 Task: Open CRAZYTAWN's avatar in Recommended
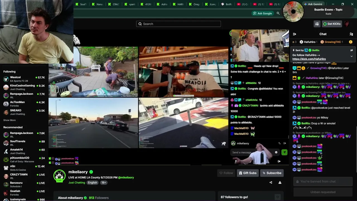6,176
